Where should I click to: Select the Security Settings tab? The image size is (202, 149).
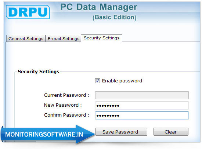click(x=101, y=38)
